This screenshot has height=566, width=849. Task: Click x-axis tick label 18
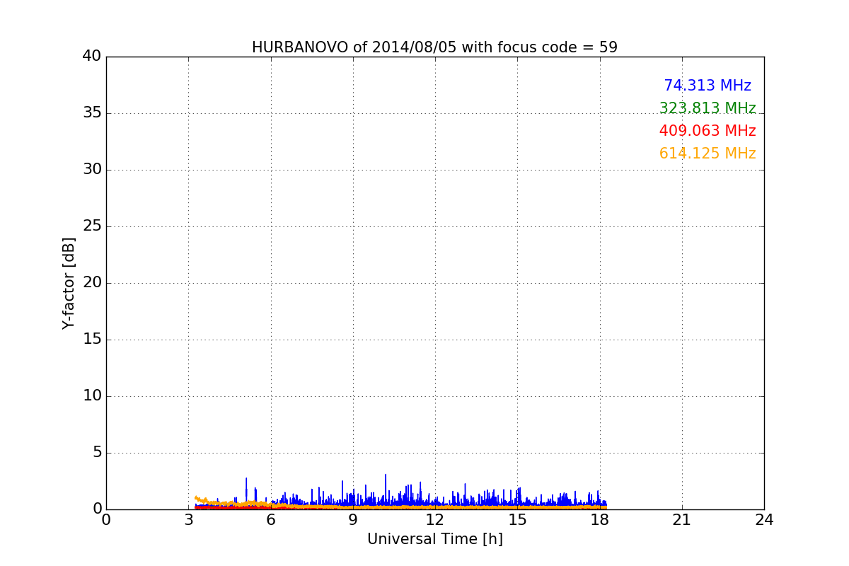pyautogui.click(x=600, y=520)
